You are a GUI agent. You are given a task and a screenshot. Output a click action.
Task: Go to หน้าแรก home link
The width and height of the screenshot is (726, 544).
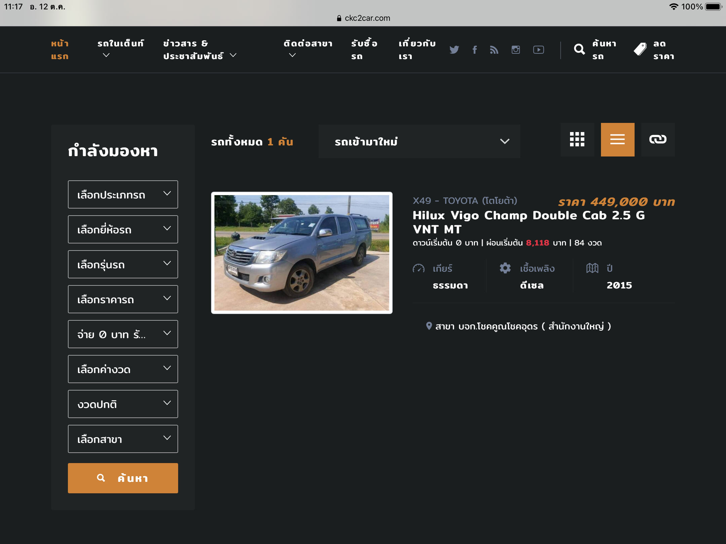[x=60, y=50]
